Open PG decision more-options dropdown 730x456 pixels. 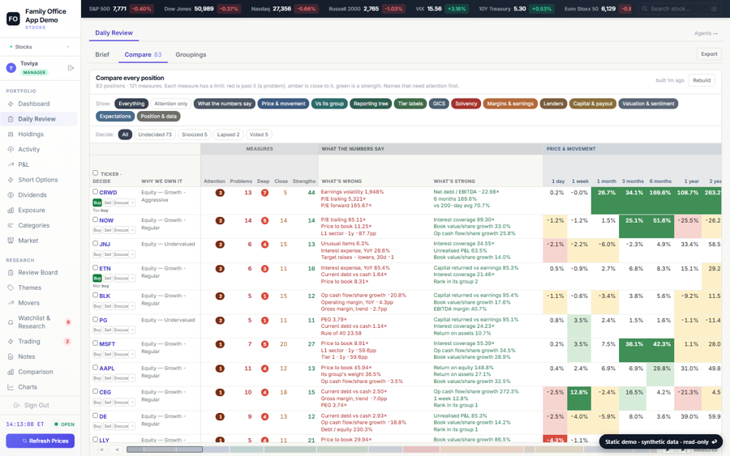133,330
